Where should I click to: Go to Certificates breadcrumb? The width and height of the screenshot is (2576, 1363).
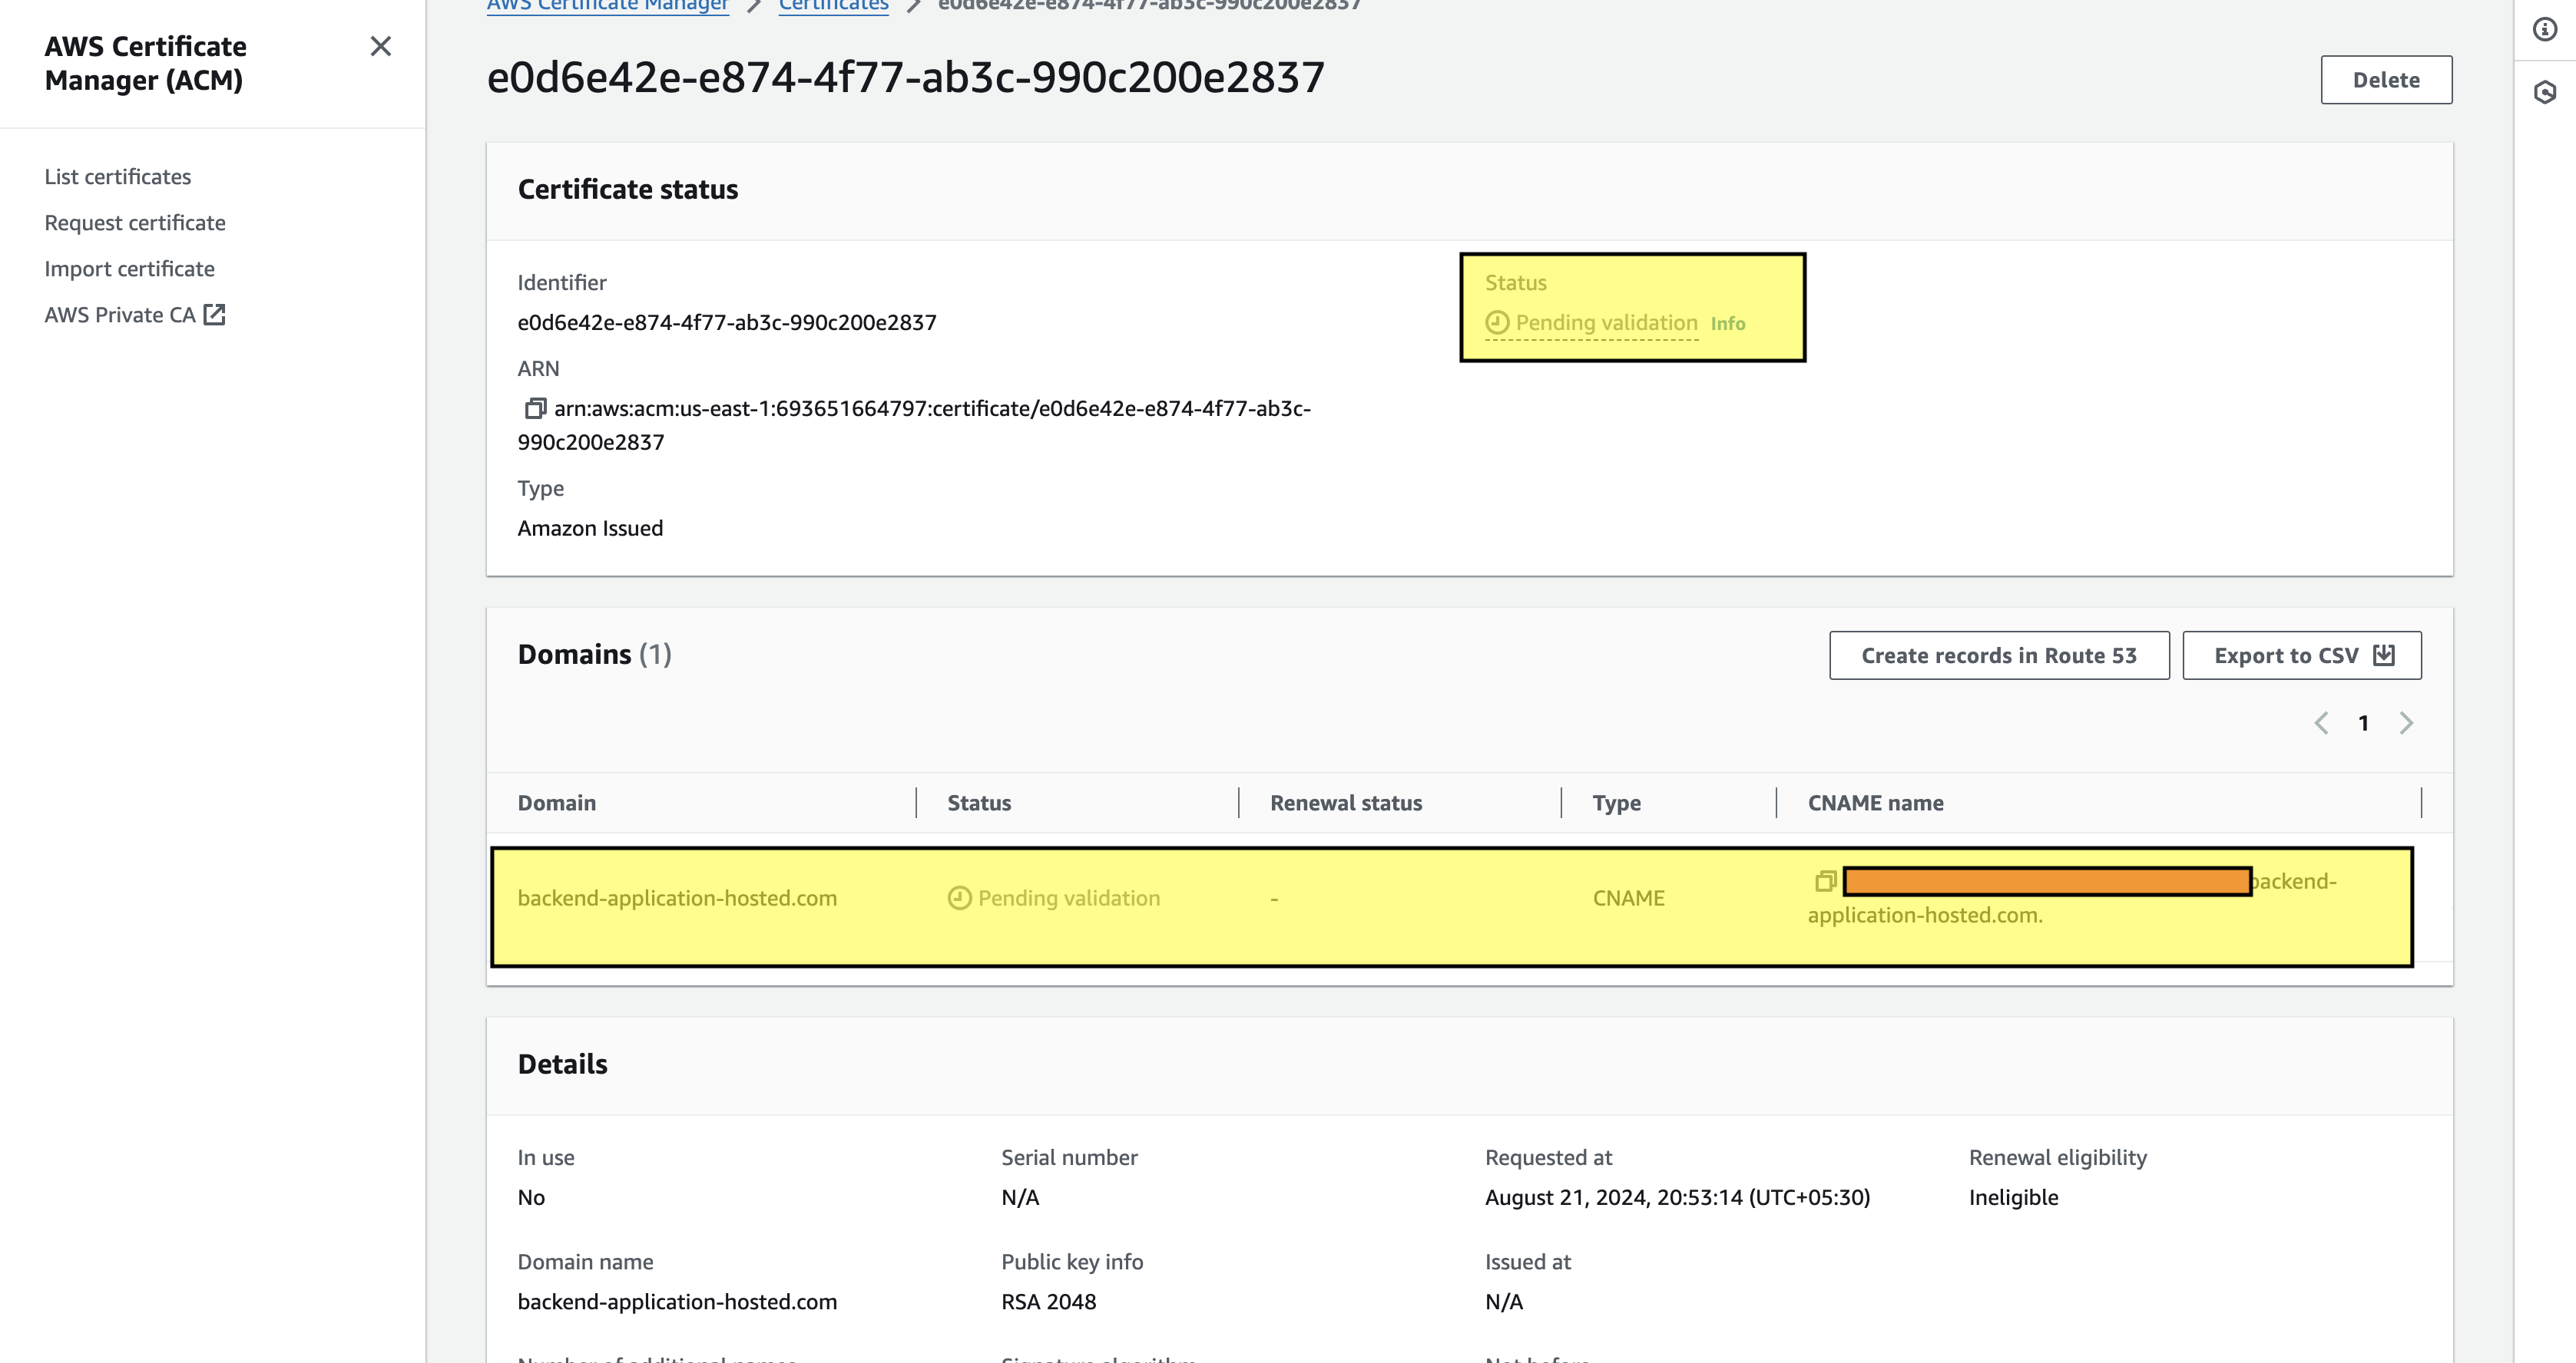pyautogui.click(x=833, y=5)
